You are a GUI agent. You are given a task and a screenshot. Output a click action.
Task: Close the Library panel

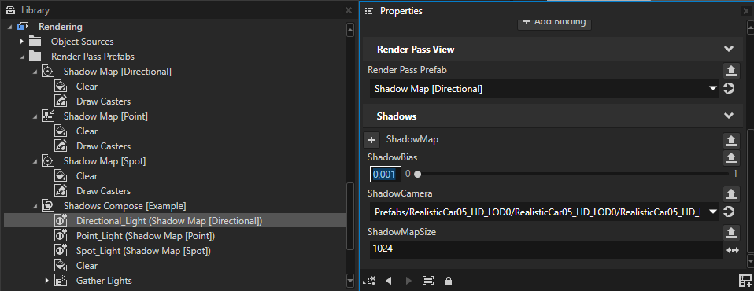click(x=349, y=10)
